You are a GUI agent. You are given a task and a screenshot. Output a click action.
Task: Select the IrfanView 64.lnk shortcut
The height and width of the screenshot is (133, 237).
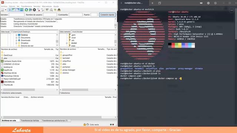click(10, 73)
